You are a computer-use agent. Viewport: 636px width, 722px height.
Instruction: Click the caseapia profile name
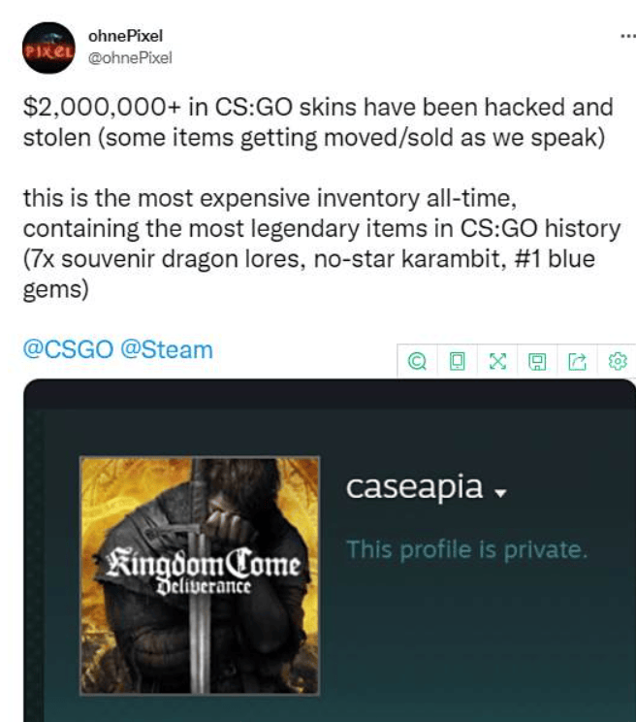pos(414,487)
